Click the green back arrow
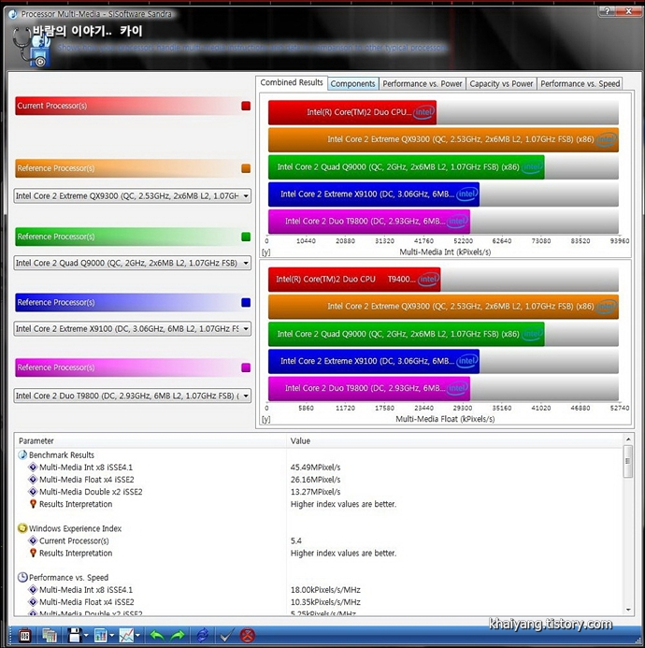 157,635
